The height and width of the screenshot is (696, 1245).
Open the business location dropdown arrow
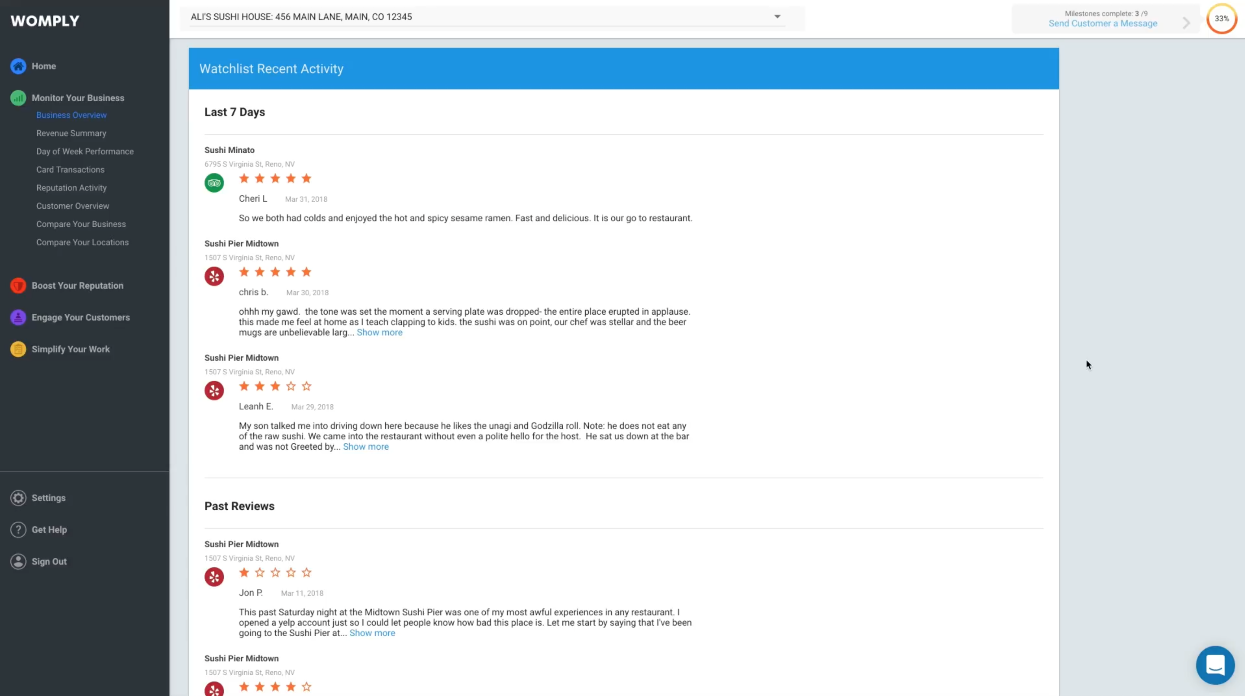777,16
